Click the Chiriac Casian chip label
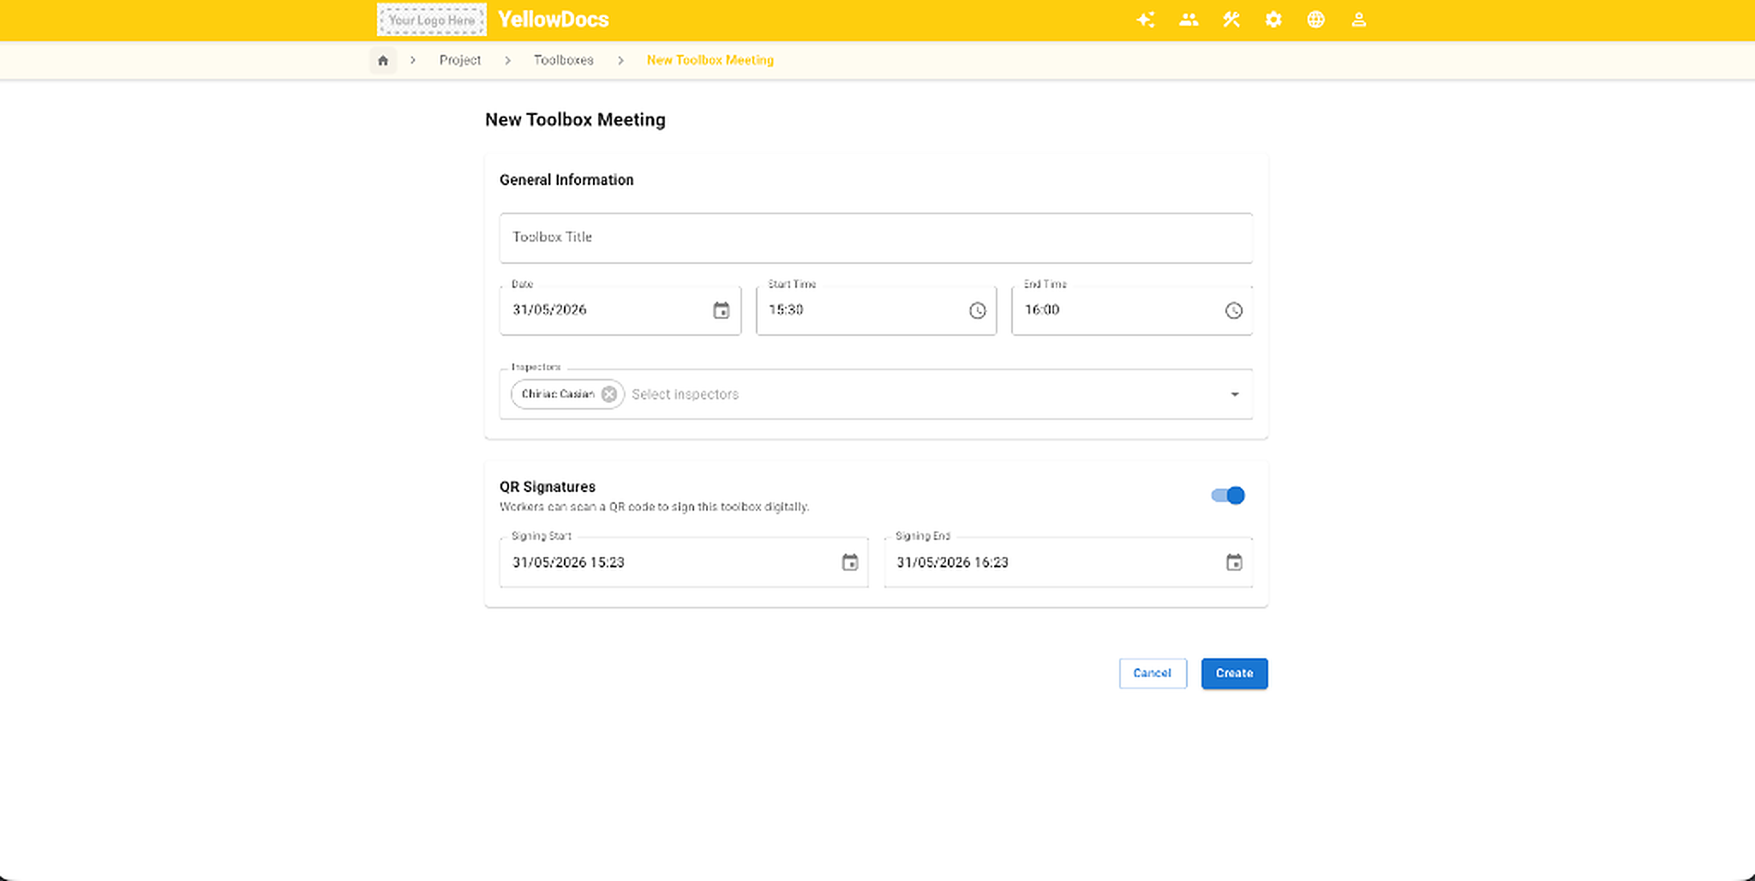 tap(558, 394)
